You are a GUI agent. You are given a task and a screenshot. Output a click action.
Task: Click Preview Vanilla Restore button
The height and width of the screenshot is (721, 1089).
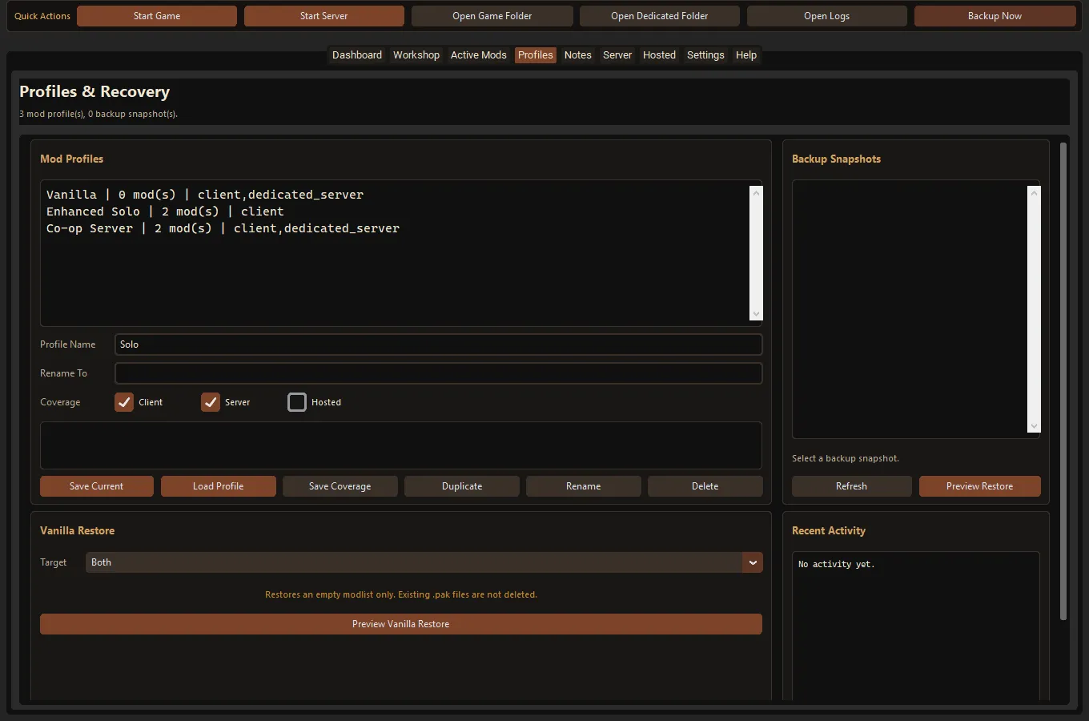pos(401,624)
